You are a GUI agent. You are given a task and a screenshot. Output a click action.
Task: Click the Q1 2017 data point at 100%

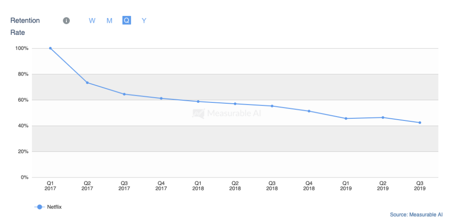coord(50,48)
